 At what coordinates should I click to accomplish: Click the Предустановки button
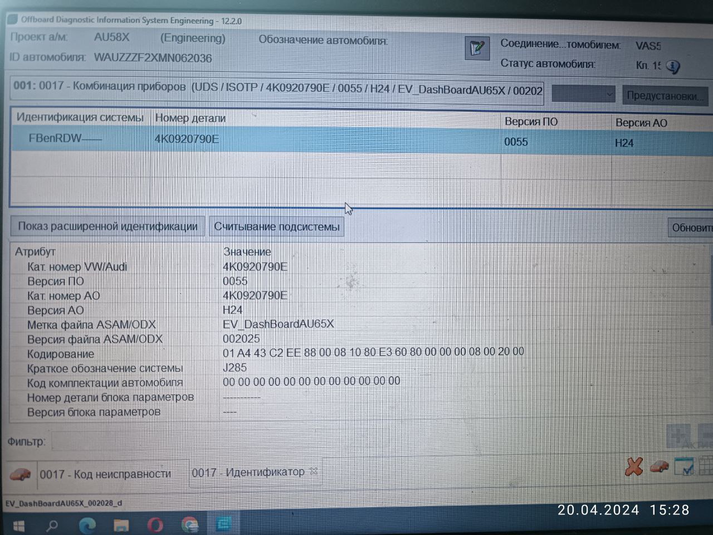point(665,95)
